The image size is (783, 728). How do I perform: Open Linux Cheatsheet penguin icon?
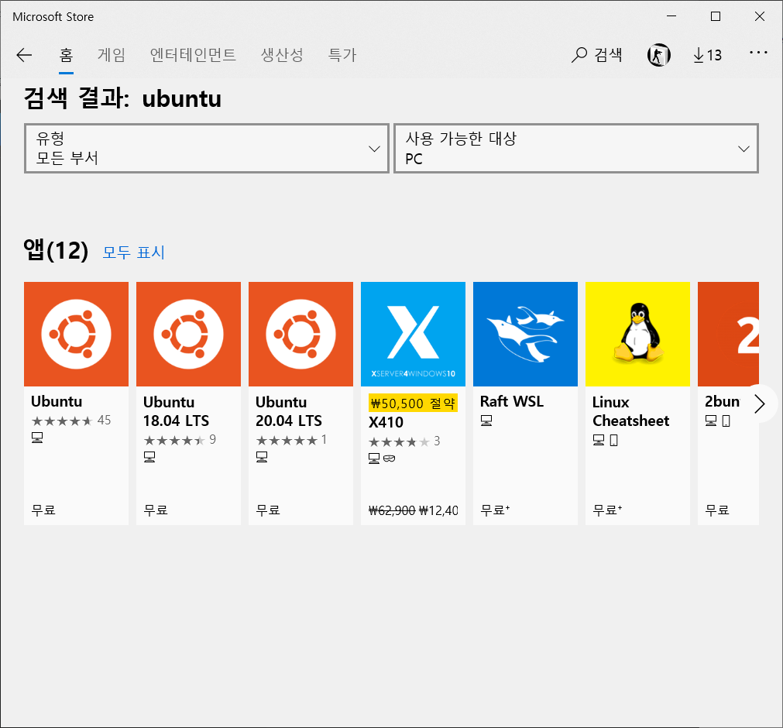pyautogui.click(x=637, y=334)
